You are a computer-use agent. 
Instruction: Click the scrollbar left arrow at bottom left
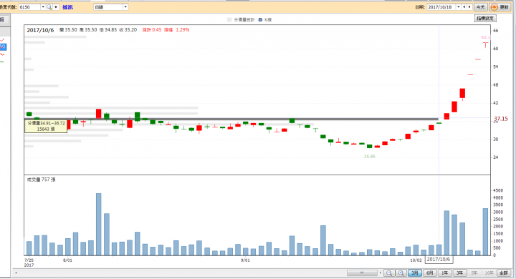point(16,273)
